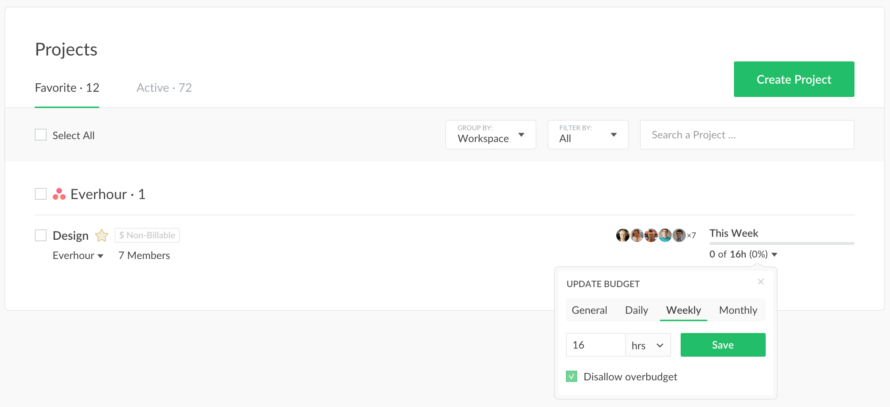Switch to the Active projects tab
Image resolution: width=890 pixels, height=407 pixels.
point(164,88)
